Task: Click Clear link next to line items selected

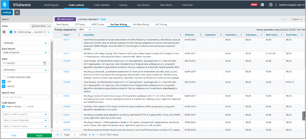Action: pos(103,19)
